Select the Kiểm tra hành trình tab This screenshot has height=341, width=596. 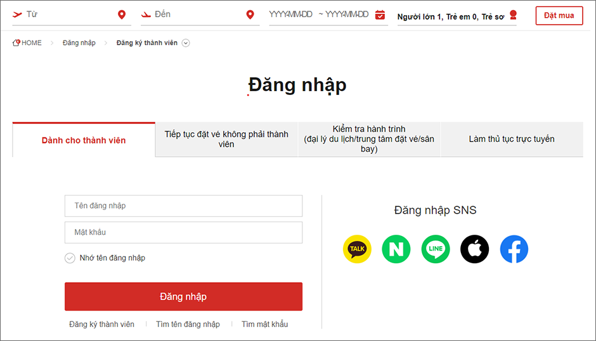point(369,139)
